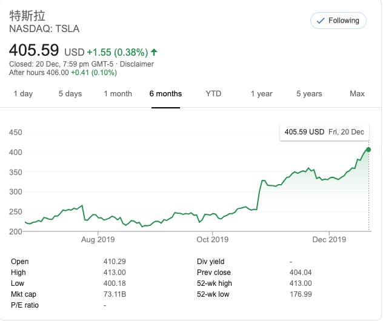Click the P/E ratio label
This screenshot has width=383, height=321.
(x=25, y=305)
